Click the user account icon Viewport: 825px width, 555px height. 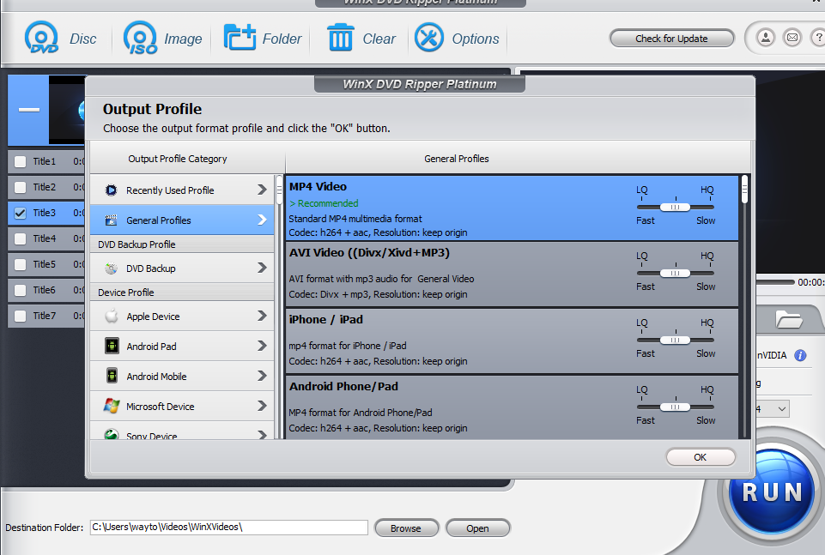766,38
